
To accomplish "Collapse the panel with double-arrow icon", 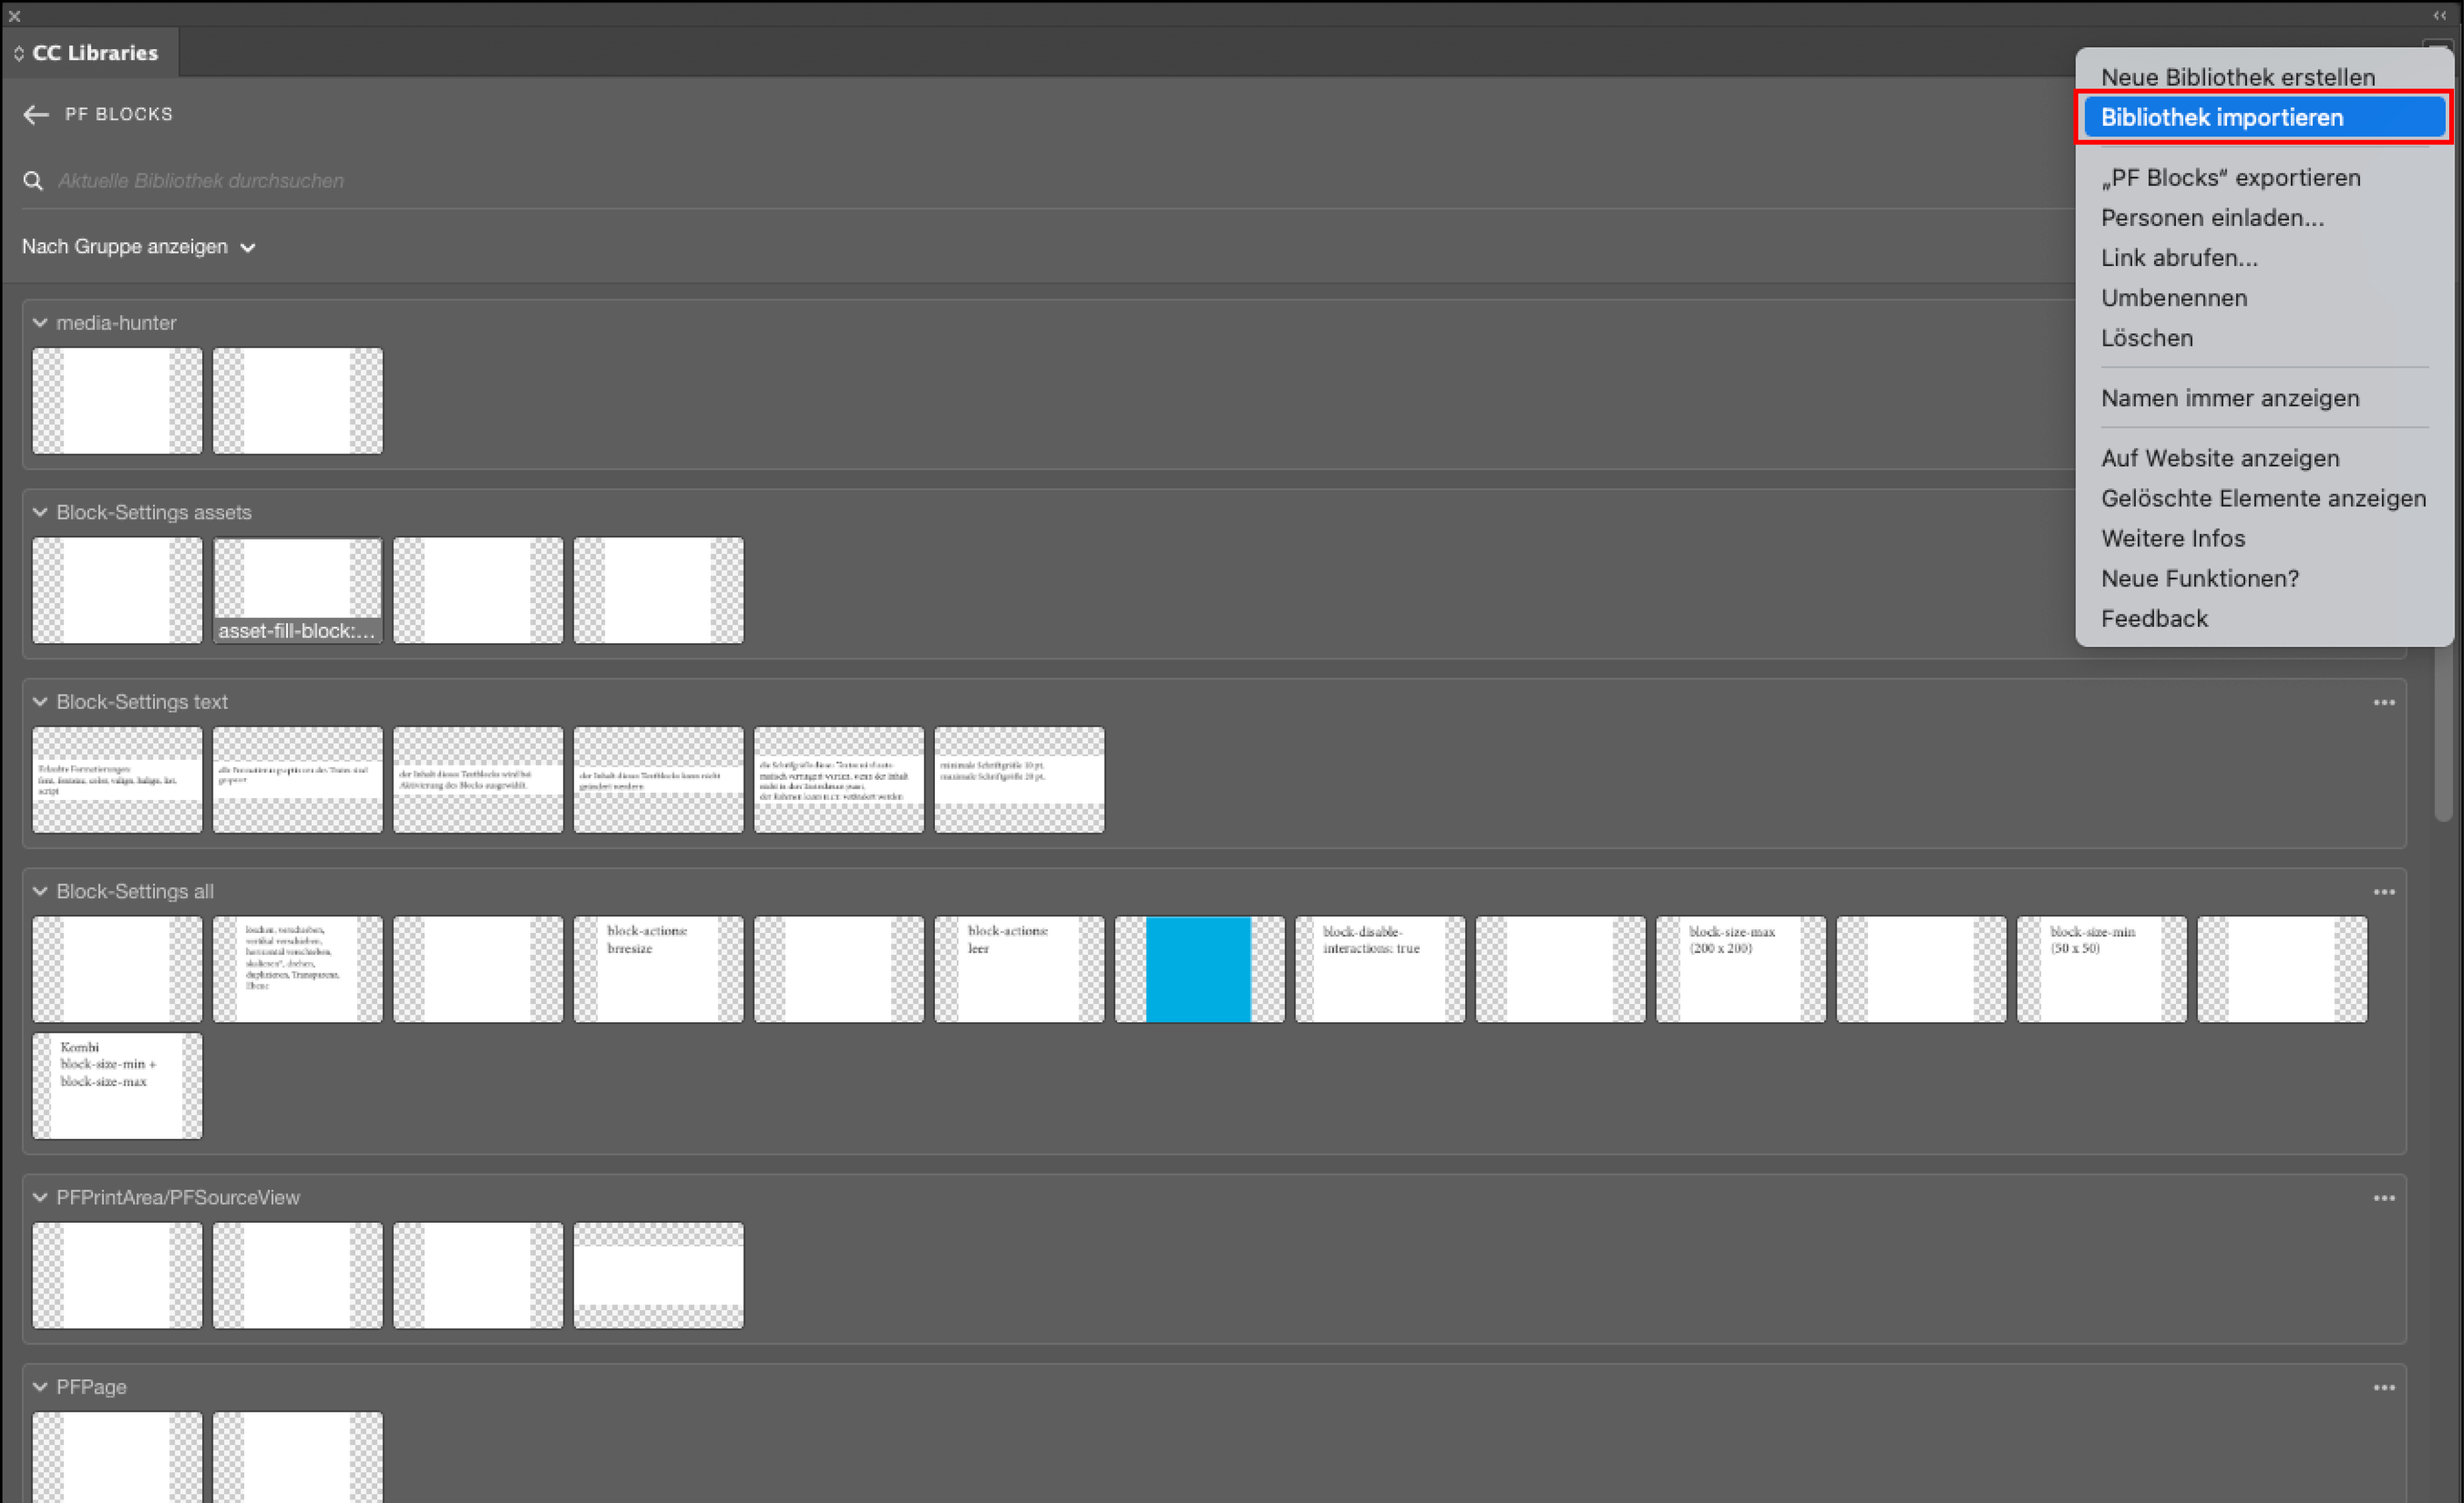I will [2439, 15].
